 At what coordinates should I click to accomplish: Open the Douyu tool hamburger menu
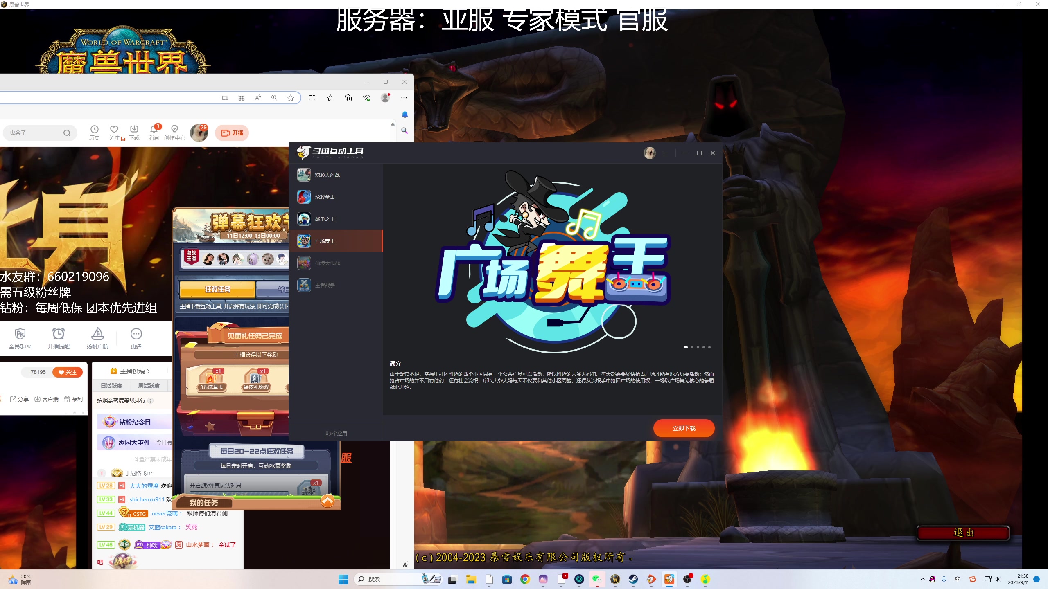(666, 153)
